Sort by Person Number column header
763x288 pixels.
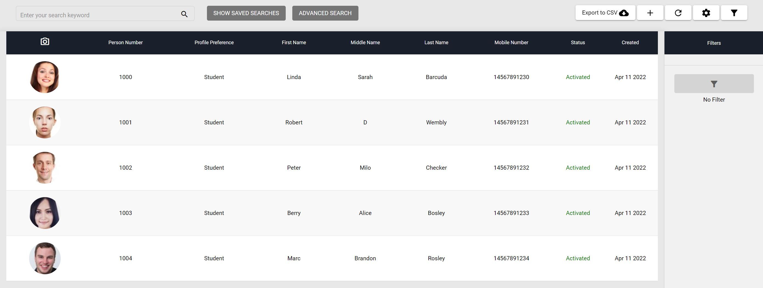(125, 42)
